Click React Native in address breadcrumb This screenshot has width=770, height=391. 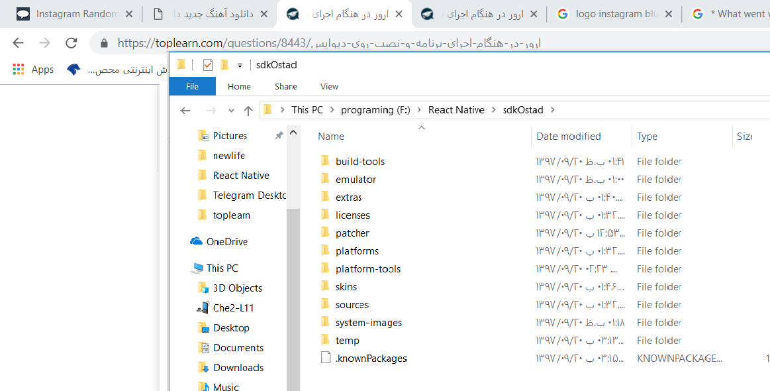tap(456, 110)
